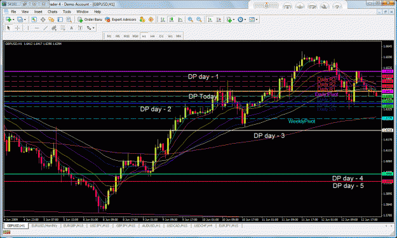
Task: Select the Crosshair tool
Action: [x=18, y=28]
